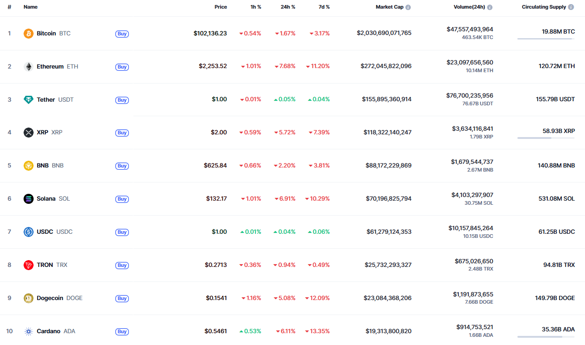Click the Tether coin logo icon

click(x=29, y=100)
